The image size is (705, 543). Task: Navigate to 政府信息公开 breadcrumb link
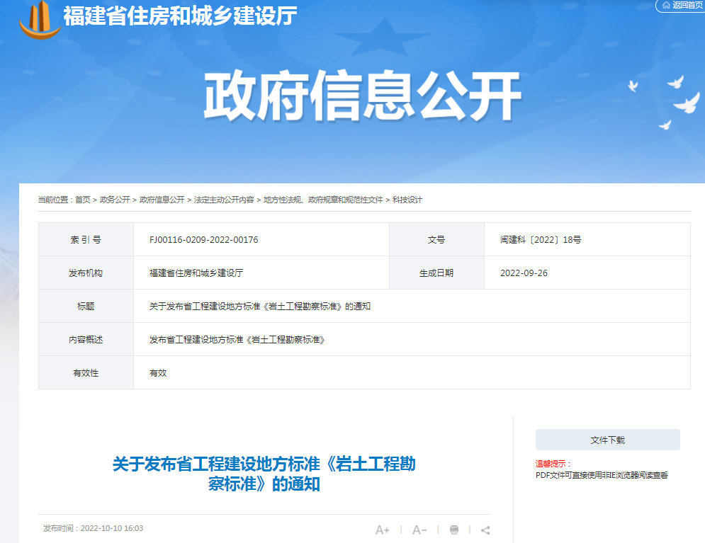(x=162, y=200)
